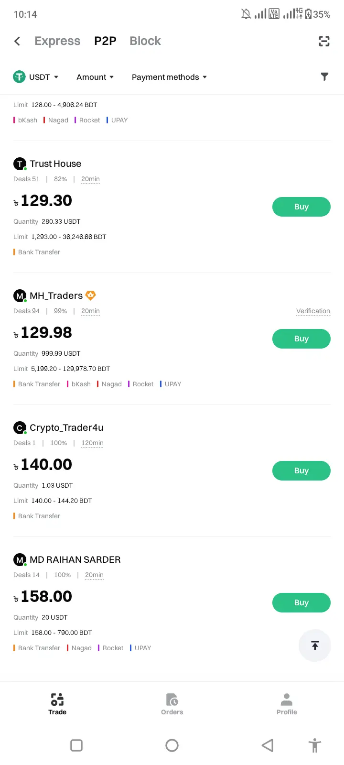Tap the Verification link on MH_Traders
Screen dimensions: 344x765
click(313, 311)
